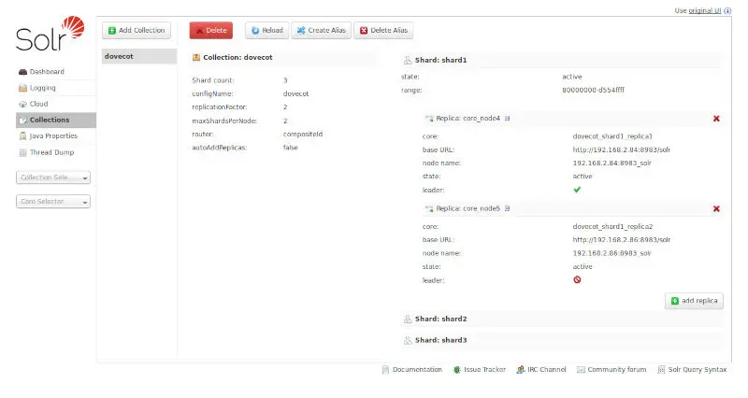
Task: Remove replica core_node4 with red X
Action: 716,119
